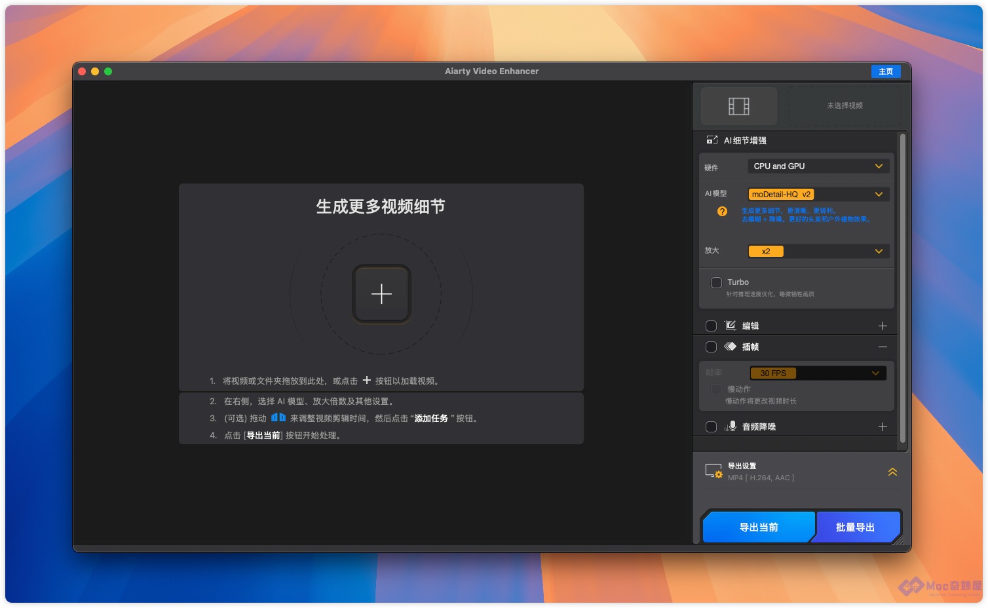Click the AI细节增强 section title
Screen dimensions: 988x608
pos(745,140)
